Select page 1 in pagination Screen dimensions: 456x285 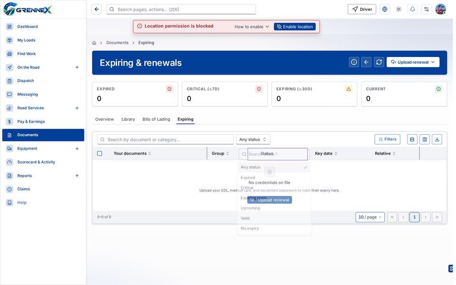point(414,217)
